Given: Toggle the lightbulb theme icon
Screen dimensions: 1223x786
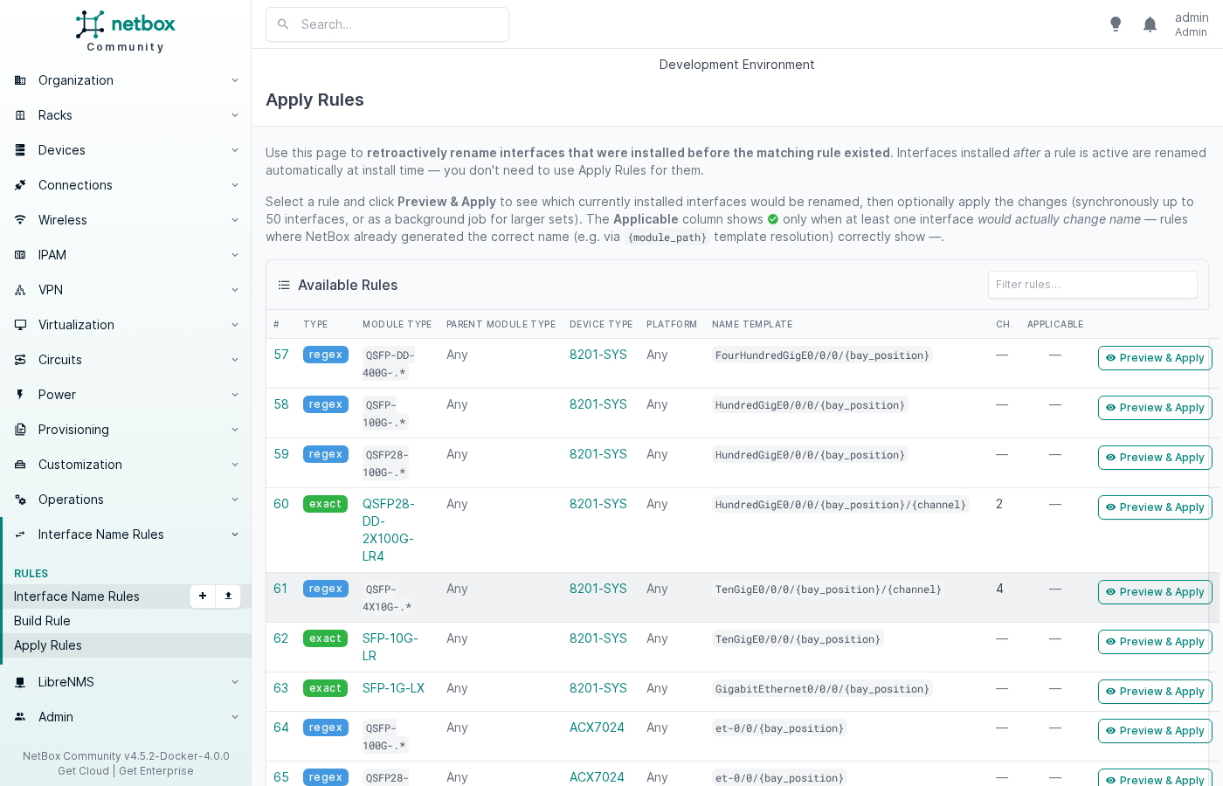Looking at the screenshot, I should click(1116, 24).
